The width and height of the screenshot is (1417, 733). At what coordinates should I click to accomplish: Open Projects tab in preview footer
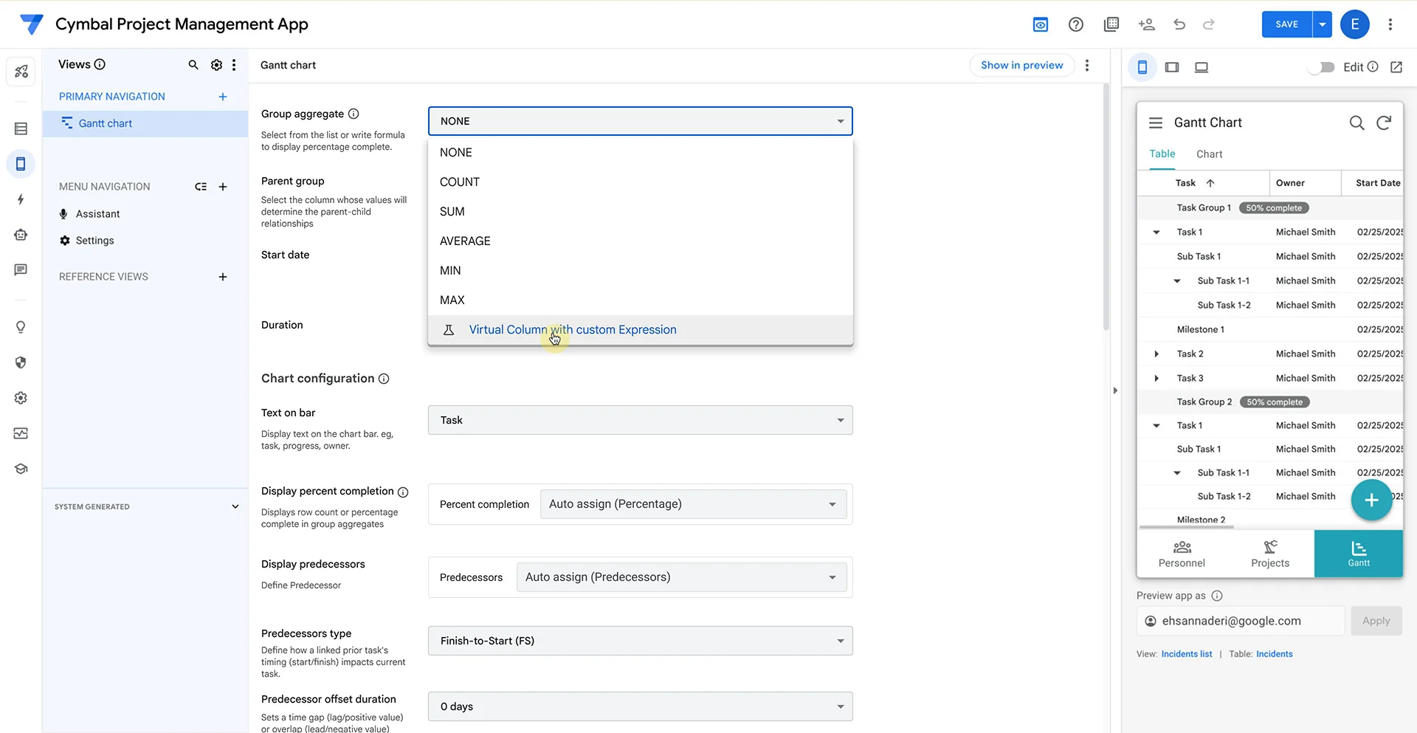[x=1270, y=554]
